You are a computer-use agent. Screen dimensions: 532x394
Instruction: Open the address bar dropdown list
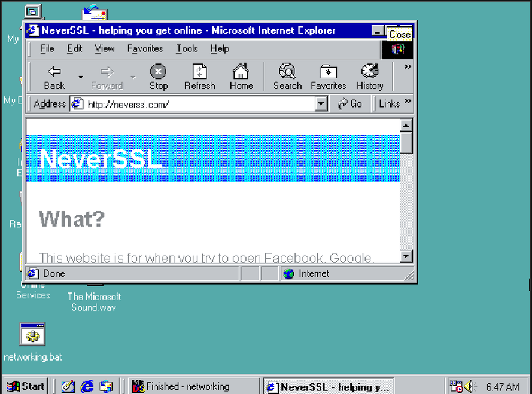[321, 104]
